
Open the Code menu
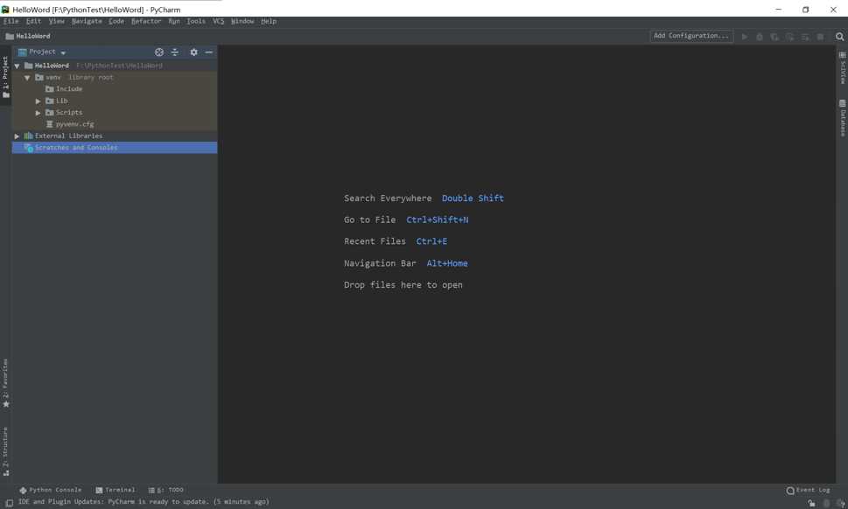[116, 21]
